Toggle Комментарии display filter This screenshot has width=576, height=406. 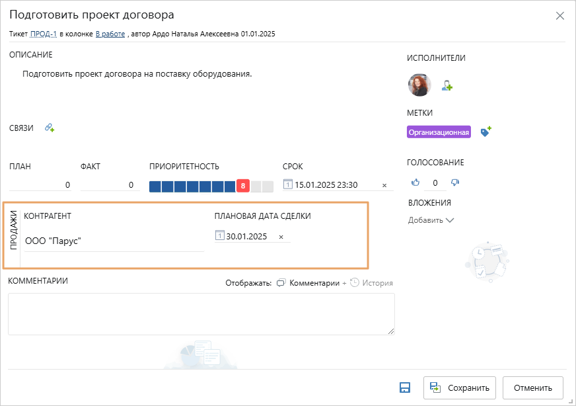(x=308, y=283)
